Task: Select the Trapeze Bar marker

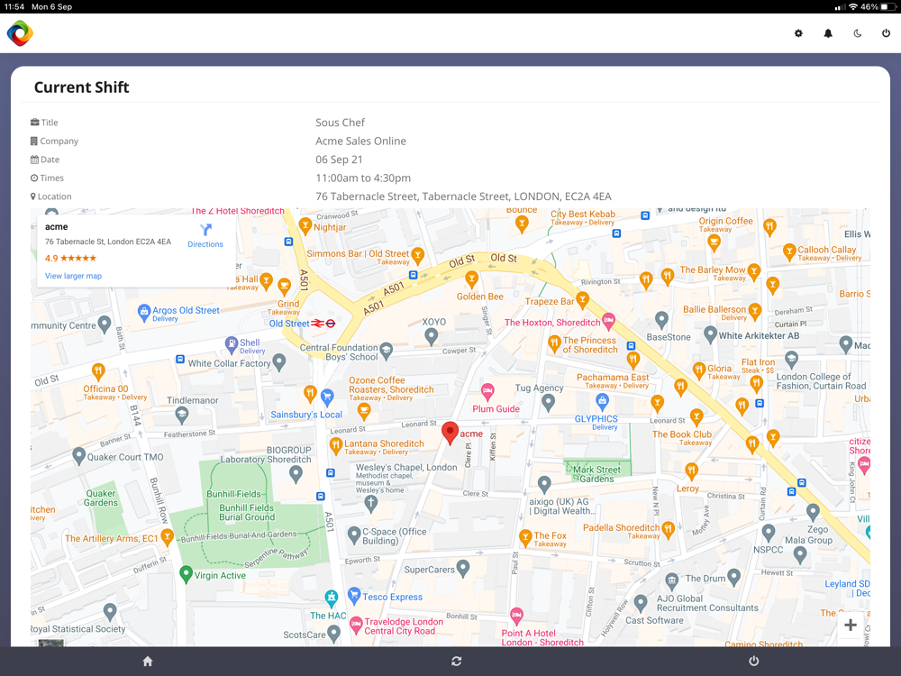Action: (582, 299)
